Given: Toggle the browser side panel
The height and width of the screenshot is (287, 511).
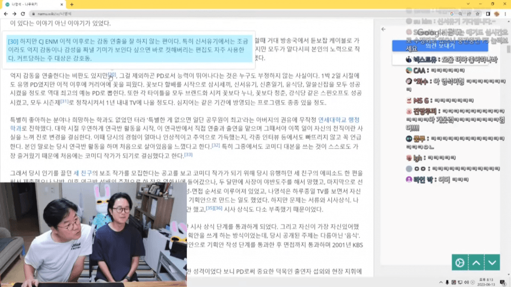Looking at the screenshot, I should point(488,14).
